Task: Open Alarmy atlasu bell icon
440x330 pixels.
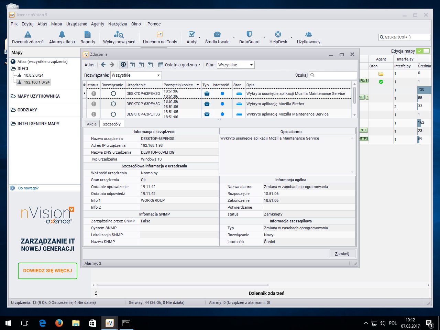Action: pos(62,37)
